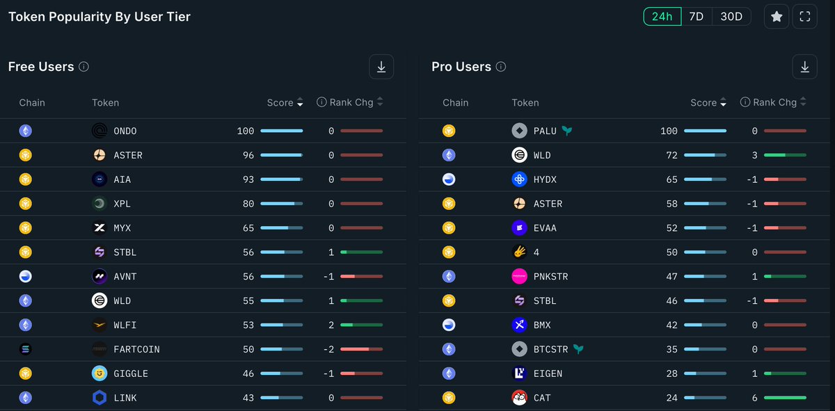Download the Free Users table

coord(381,67)
